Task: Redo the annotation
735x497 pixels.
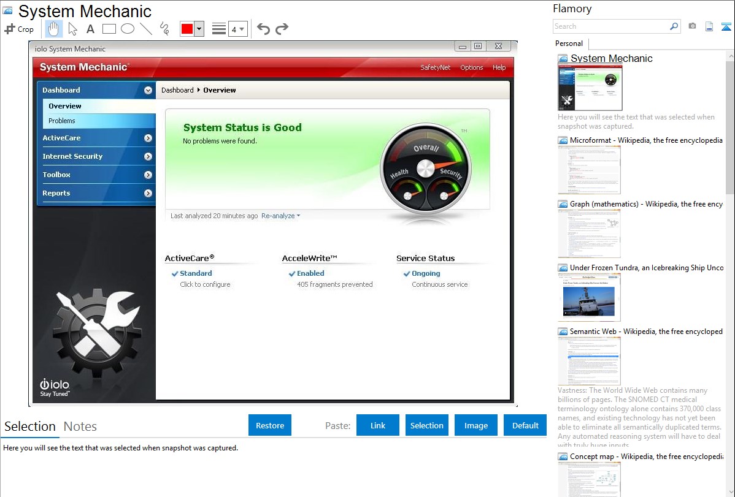Action: coord(282,29)
